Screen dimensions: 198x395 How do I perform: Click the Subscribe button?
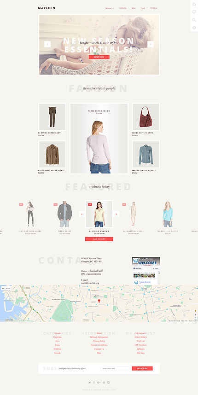click(142, 368)
